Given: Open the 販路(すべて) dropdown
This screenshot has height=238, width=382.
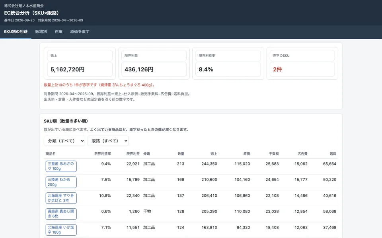Looking at the screenshot, I should tap(108, 141).
